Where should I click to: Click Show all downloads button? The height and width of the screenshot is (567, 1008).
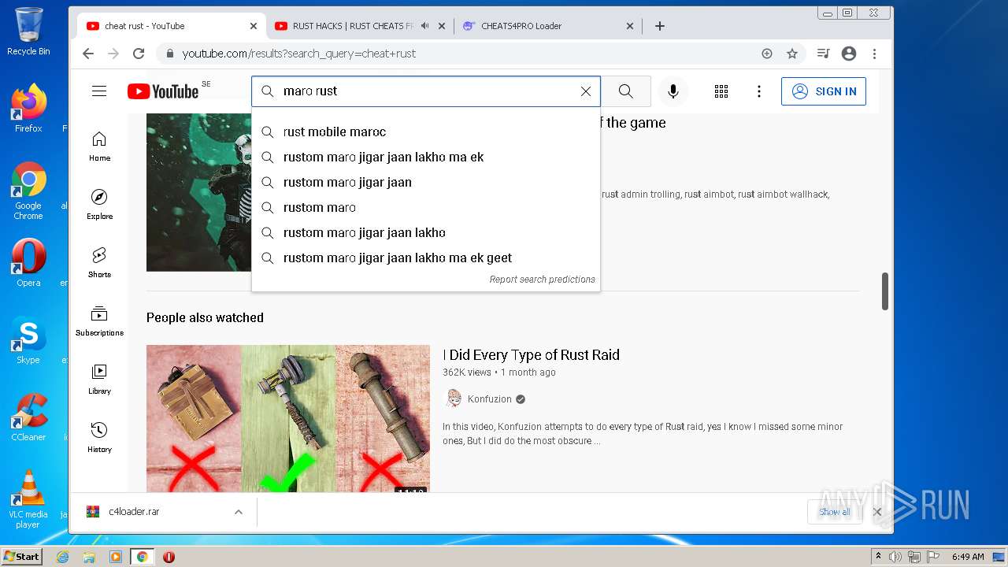tap(835, 512)
